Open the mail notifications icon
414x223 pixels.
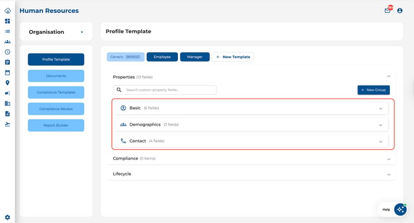387,10
